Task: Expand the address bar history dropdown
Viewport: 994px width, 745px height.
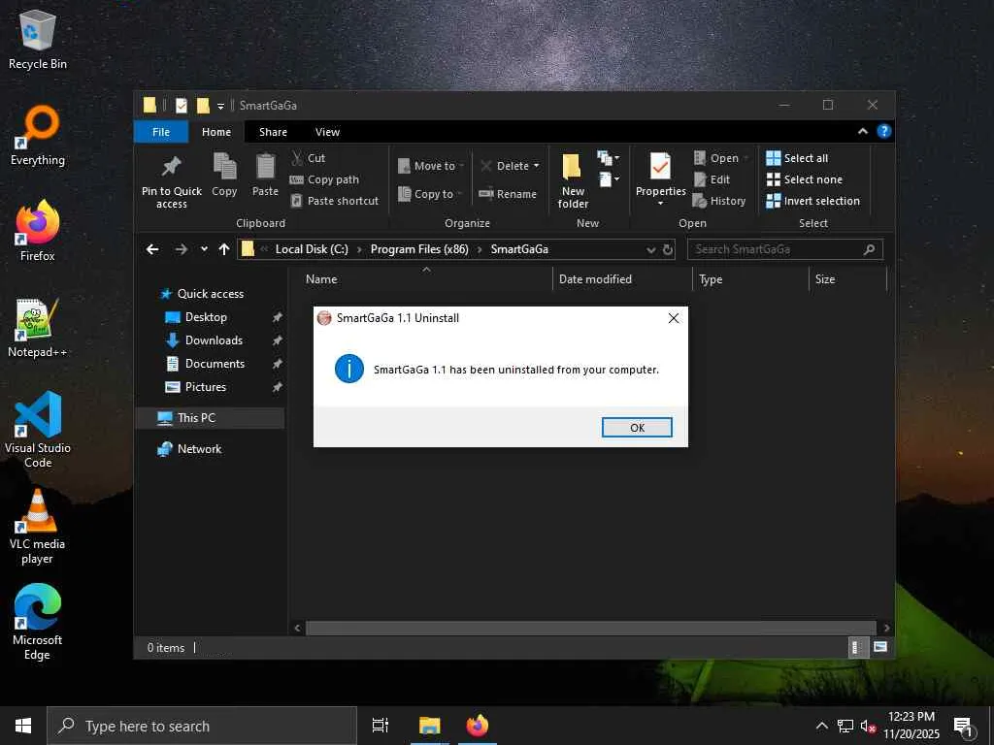Action: (650, 250)
